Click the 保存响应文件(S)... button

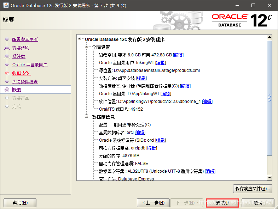[253, 189]
